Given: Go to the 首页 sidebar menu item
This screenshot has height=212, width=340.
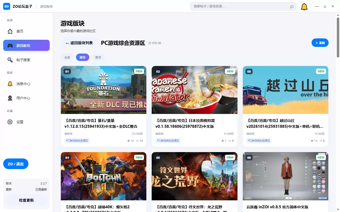Looking at the screenshot, I should click(26, 31).
